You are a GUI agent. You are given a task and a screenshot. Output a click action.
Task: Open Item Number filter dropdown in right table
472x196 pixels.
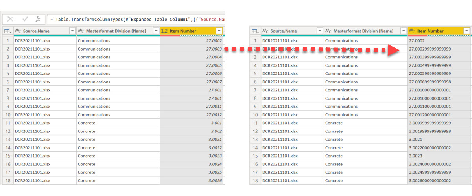[x=466, y=31]
